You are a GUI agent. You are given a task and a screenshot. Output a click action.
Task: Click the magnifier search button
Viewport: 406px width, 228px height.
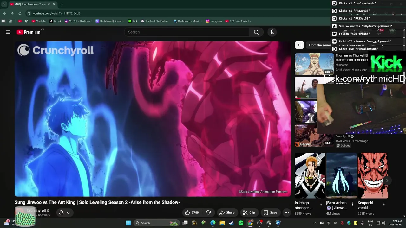coord(256,32)
